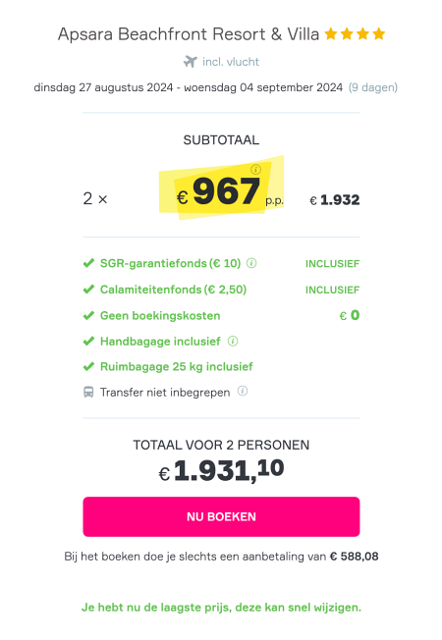
Task: Select the travel dates line
Action: 189,87
